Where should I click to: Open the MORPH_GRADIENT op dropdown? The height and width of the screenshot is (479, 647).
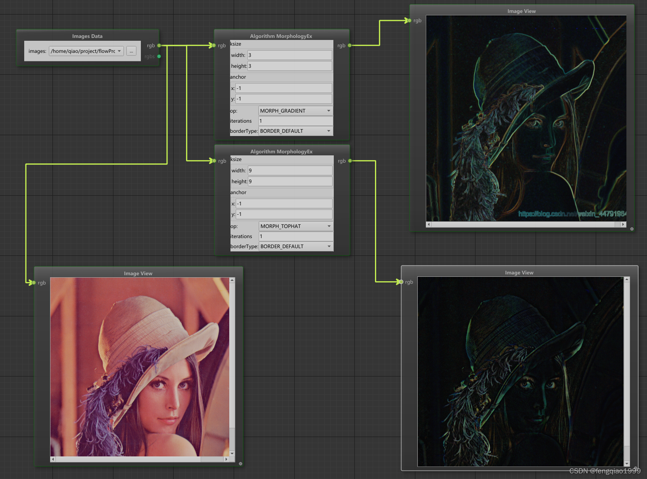296,111
